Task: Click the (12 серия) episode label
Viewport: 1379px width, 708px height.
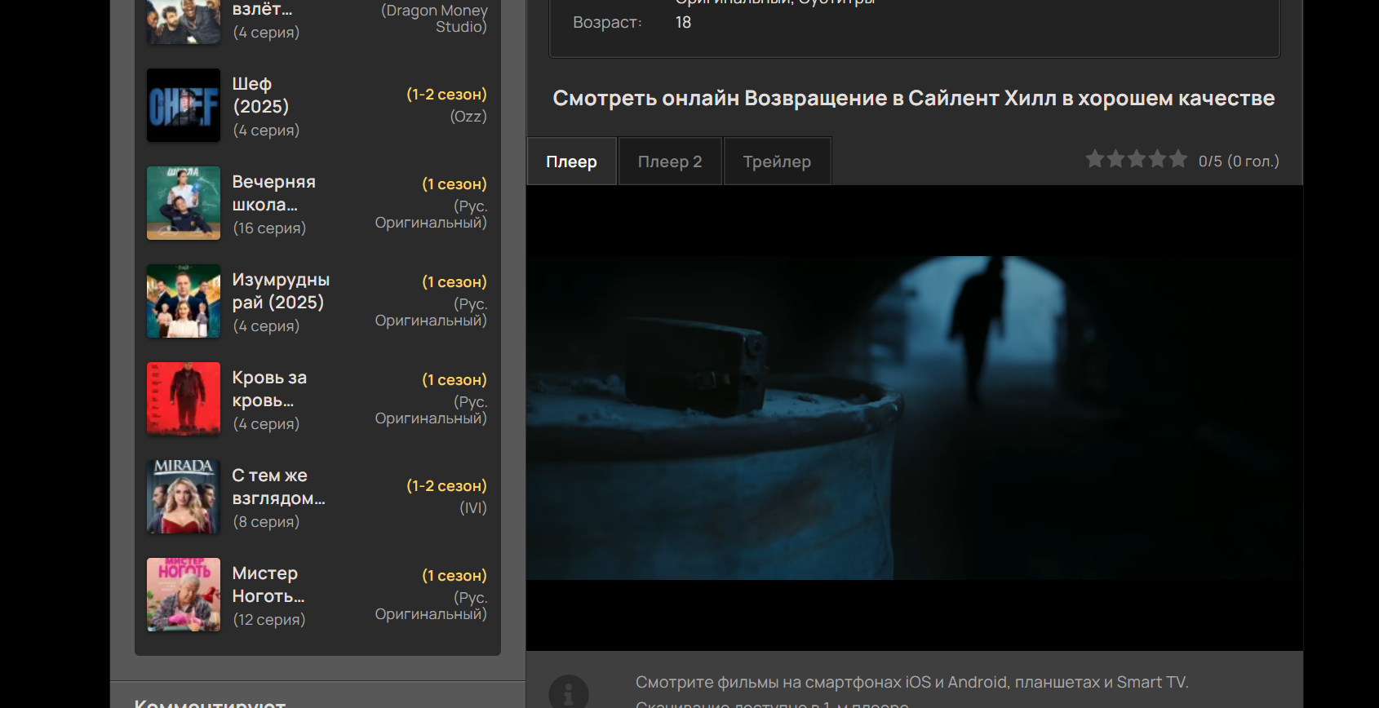Action: (269, 620)
